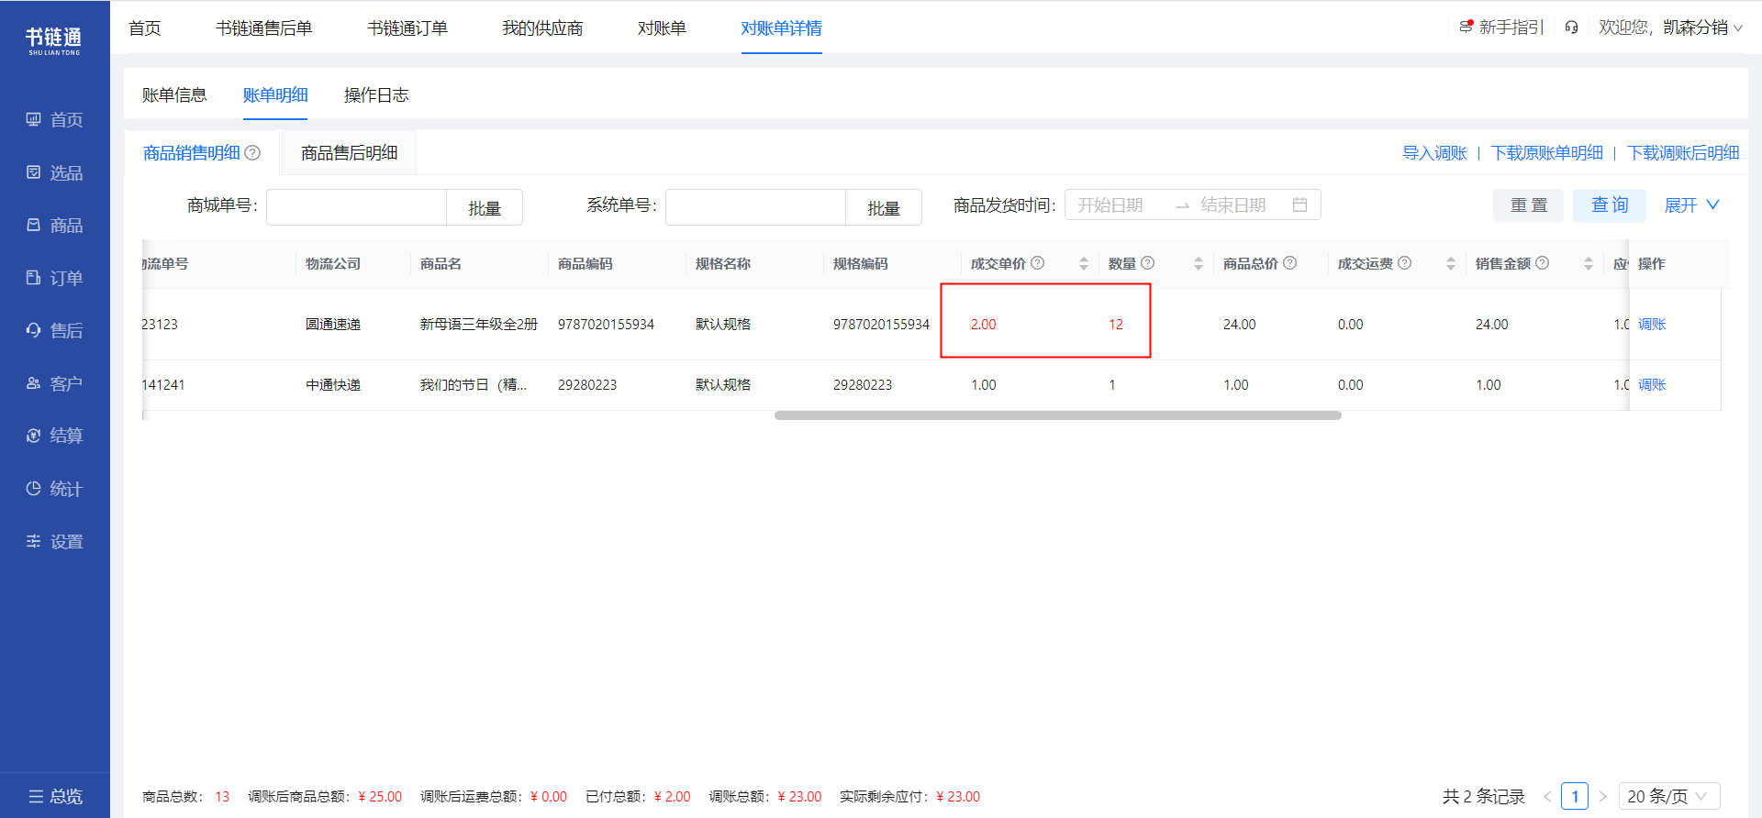Click the 新手指引 guide icon
1762x818 pixels.
[x=1466, y=27]
